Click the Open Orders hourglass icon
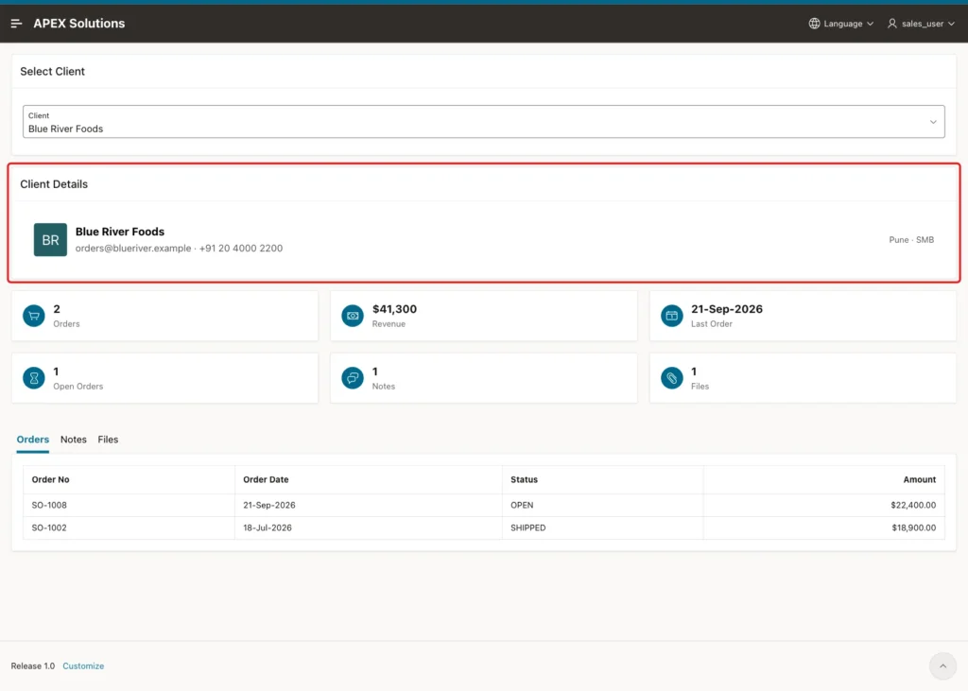The image size is (968, 691). point(34,378)
